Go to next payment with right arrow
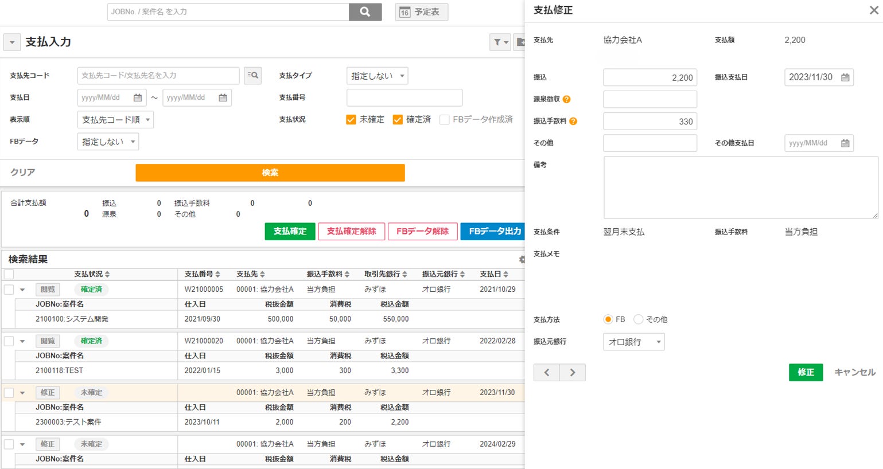This screenshot has width=883, height=469. tap(572, 373)
